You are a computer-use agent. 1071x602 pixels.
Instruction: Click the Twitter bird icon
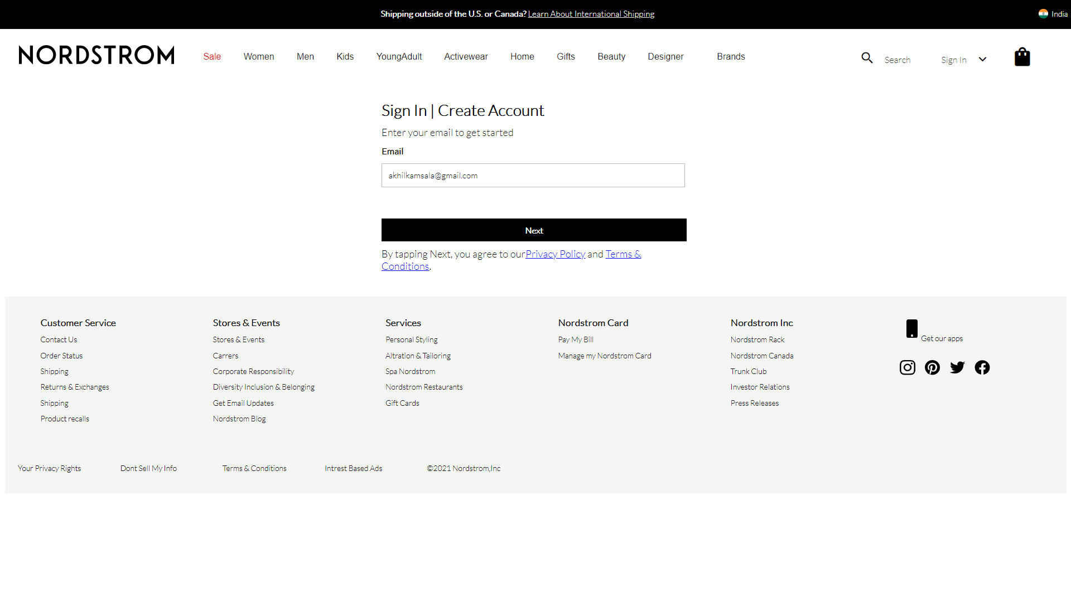pyautogui.click(x=957, y=367)
